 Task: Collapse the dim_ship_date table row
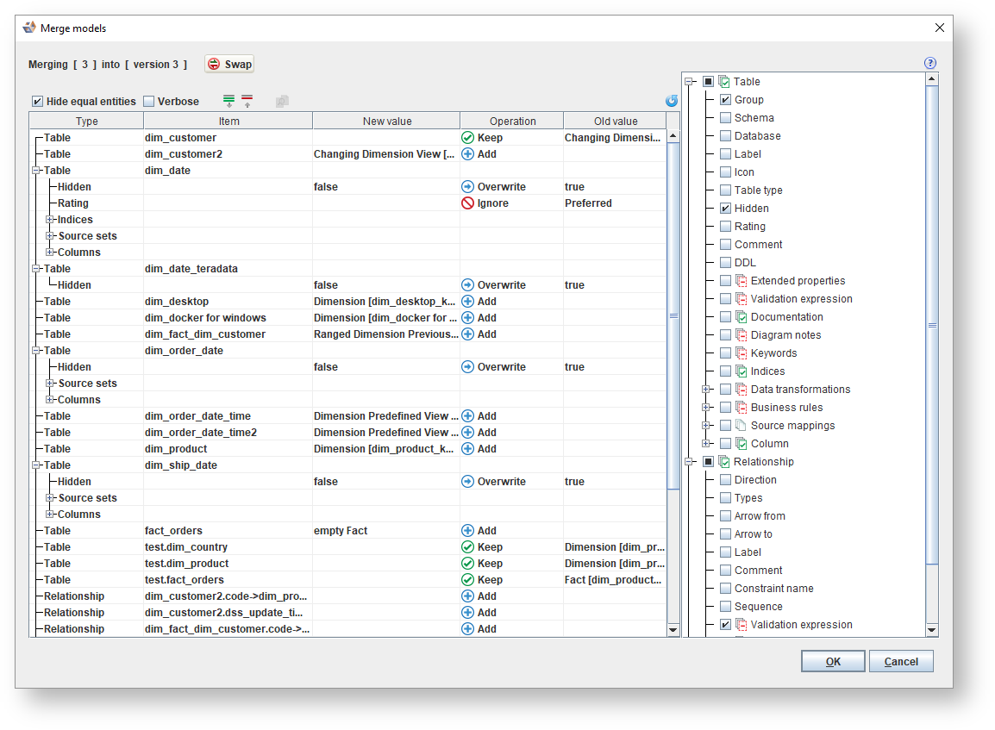tap(36, 465)
